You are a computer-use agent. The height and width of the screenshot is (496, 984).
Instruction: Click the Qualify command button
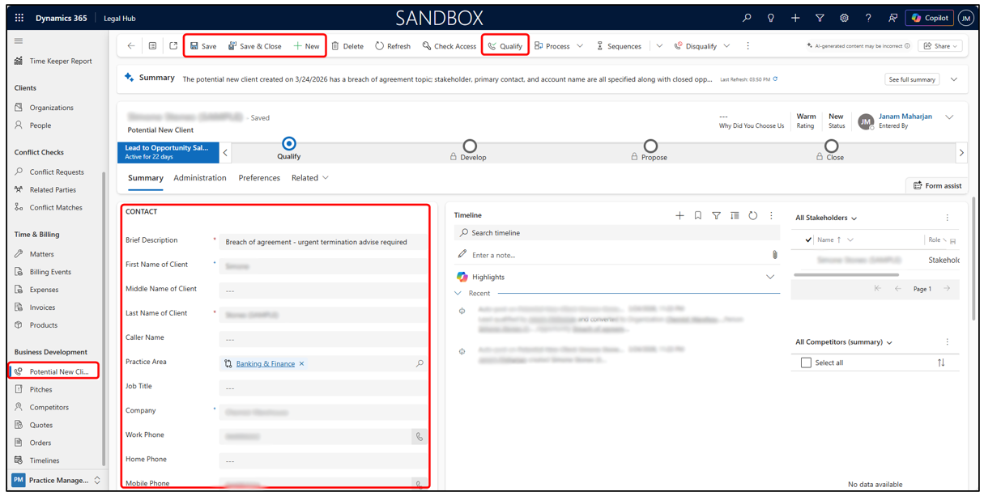[x=505, y=46]
